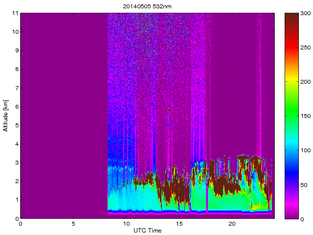Click the 20 tick on UTC Time axis
Screen dimensions: 313x235
click(232, 224)
